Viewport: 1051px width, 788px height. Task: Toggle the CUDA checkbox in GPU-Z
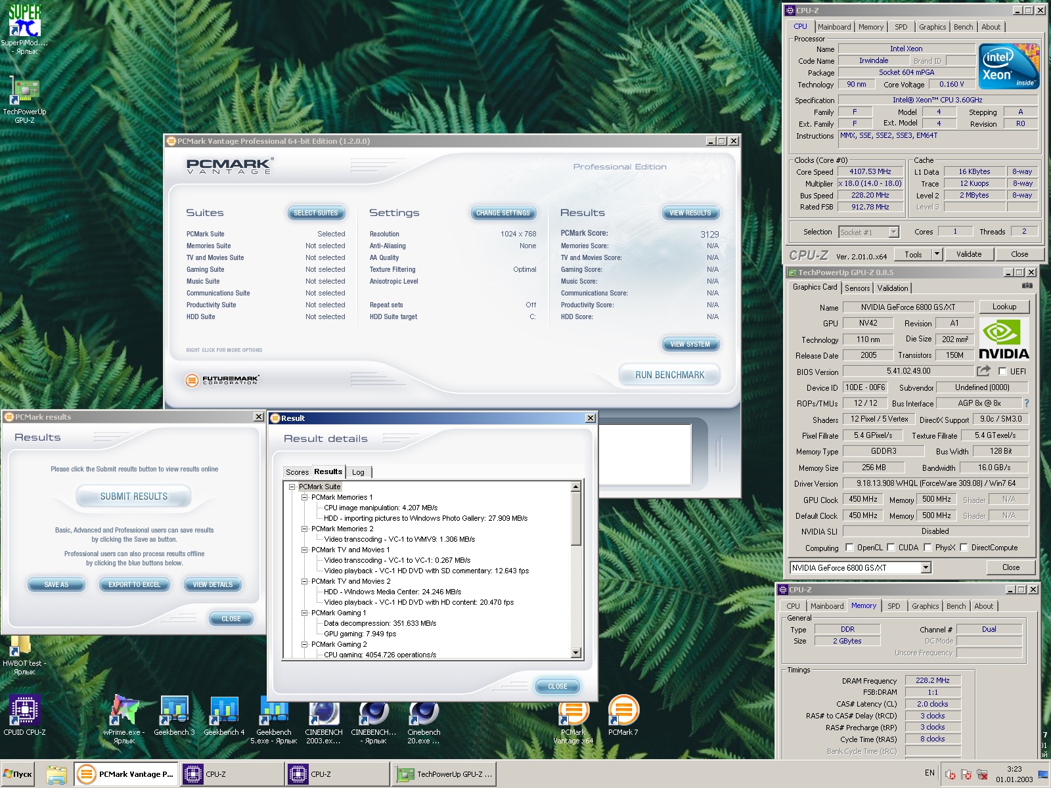tap(891, 547)
